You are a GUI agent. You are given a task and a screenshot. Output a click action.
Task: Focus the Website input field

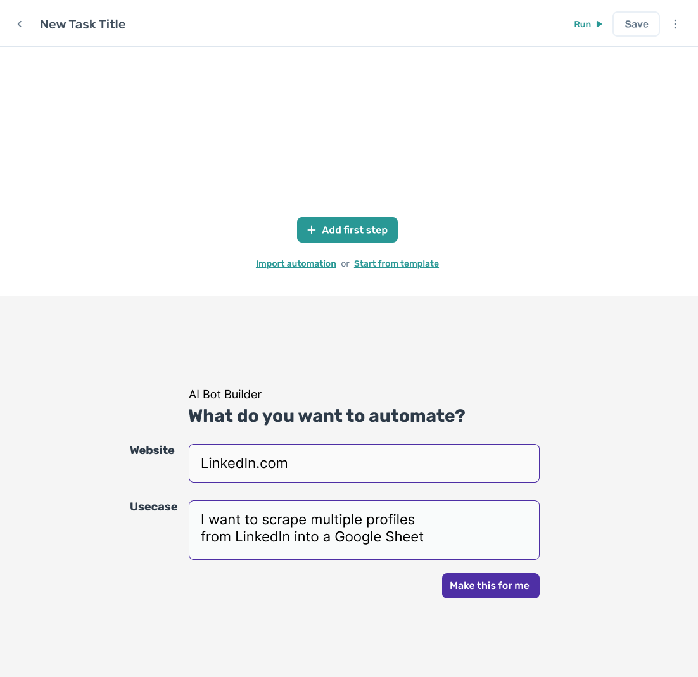click(x=412, y=463)
